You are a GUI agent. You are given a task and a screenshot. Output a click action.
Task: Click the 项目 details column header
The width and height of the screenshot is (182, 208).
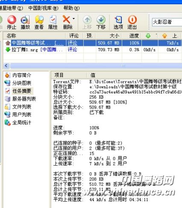click(x=69, y=75)
